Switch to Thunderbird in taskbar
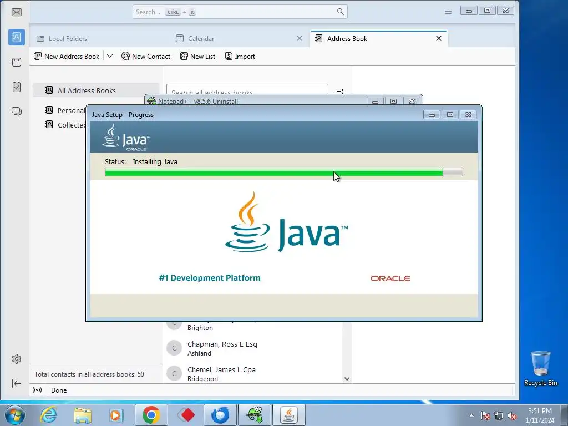This screenshot has height=426, width=568. coord(220,415)
